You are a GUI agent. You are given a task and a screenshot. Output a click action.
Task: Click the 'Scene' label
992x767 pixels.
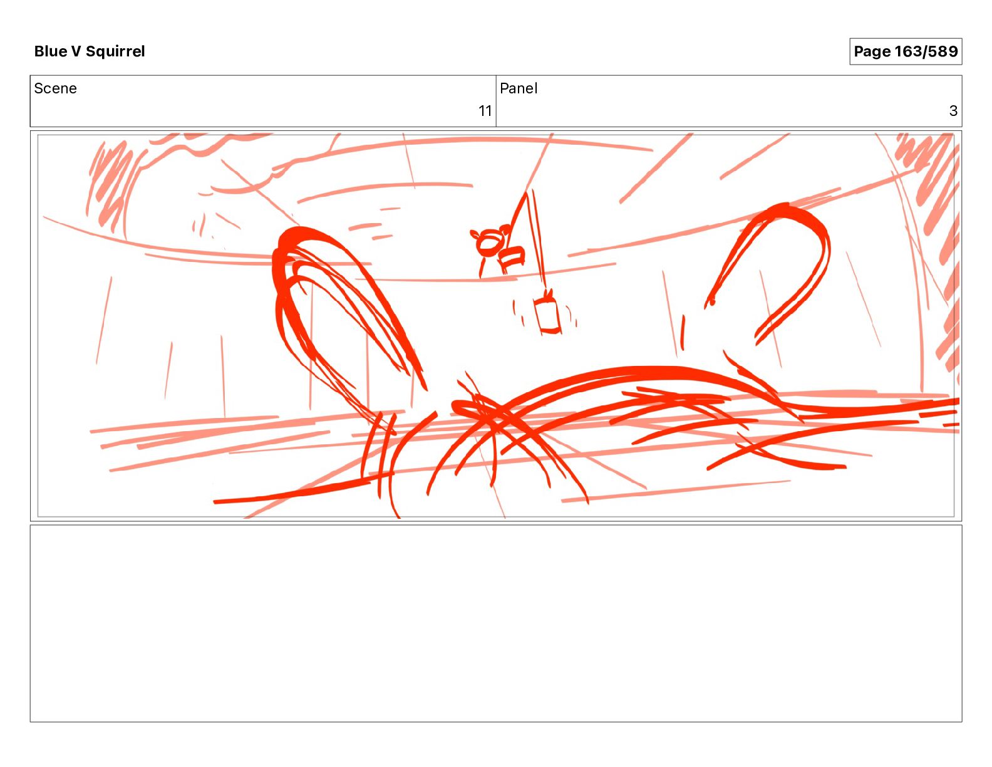point(55,88)
